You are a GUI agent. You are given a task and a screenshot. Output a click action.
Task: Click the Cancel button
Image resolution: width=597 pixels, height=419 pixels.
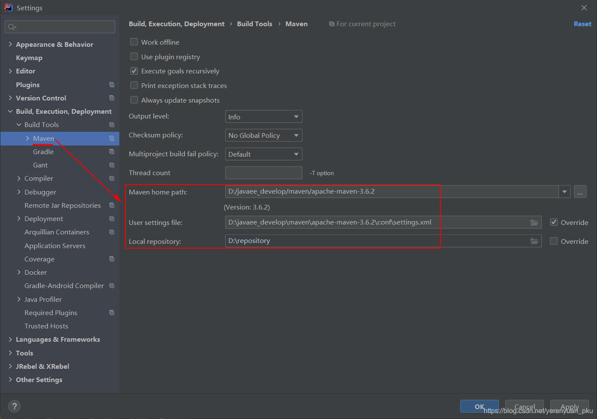(x=524, y=407)
